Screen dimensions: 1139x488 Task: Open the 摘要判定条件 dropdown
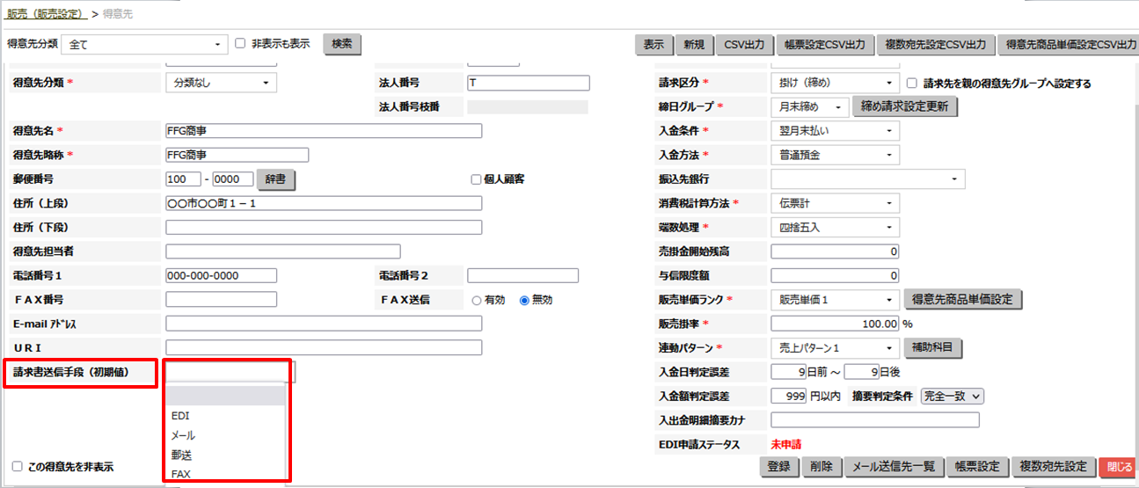(952, 397)
